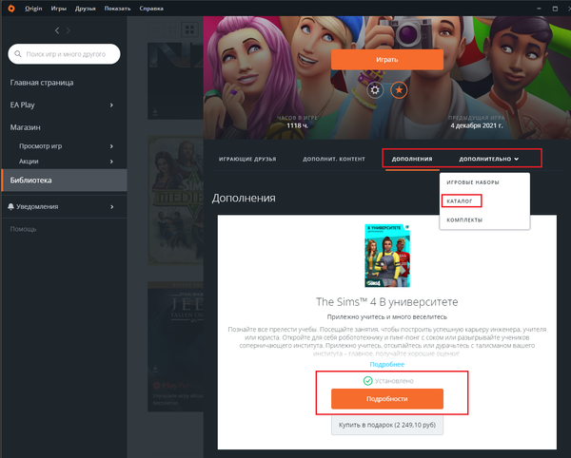The height and width of the screenshot is (458, 571).
Task: Open the Друзья menu
Action: (x=86, y=9)
